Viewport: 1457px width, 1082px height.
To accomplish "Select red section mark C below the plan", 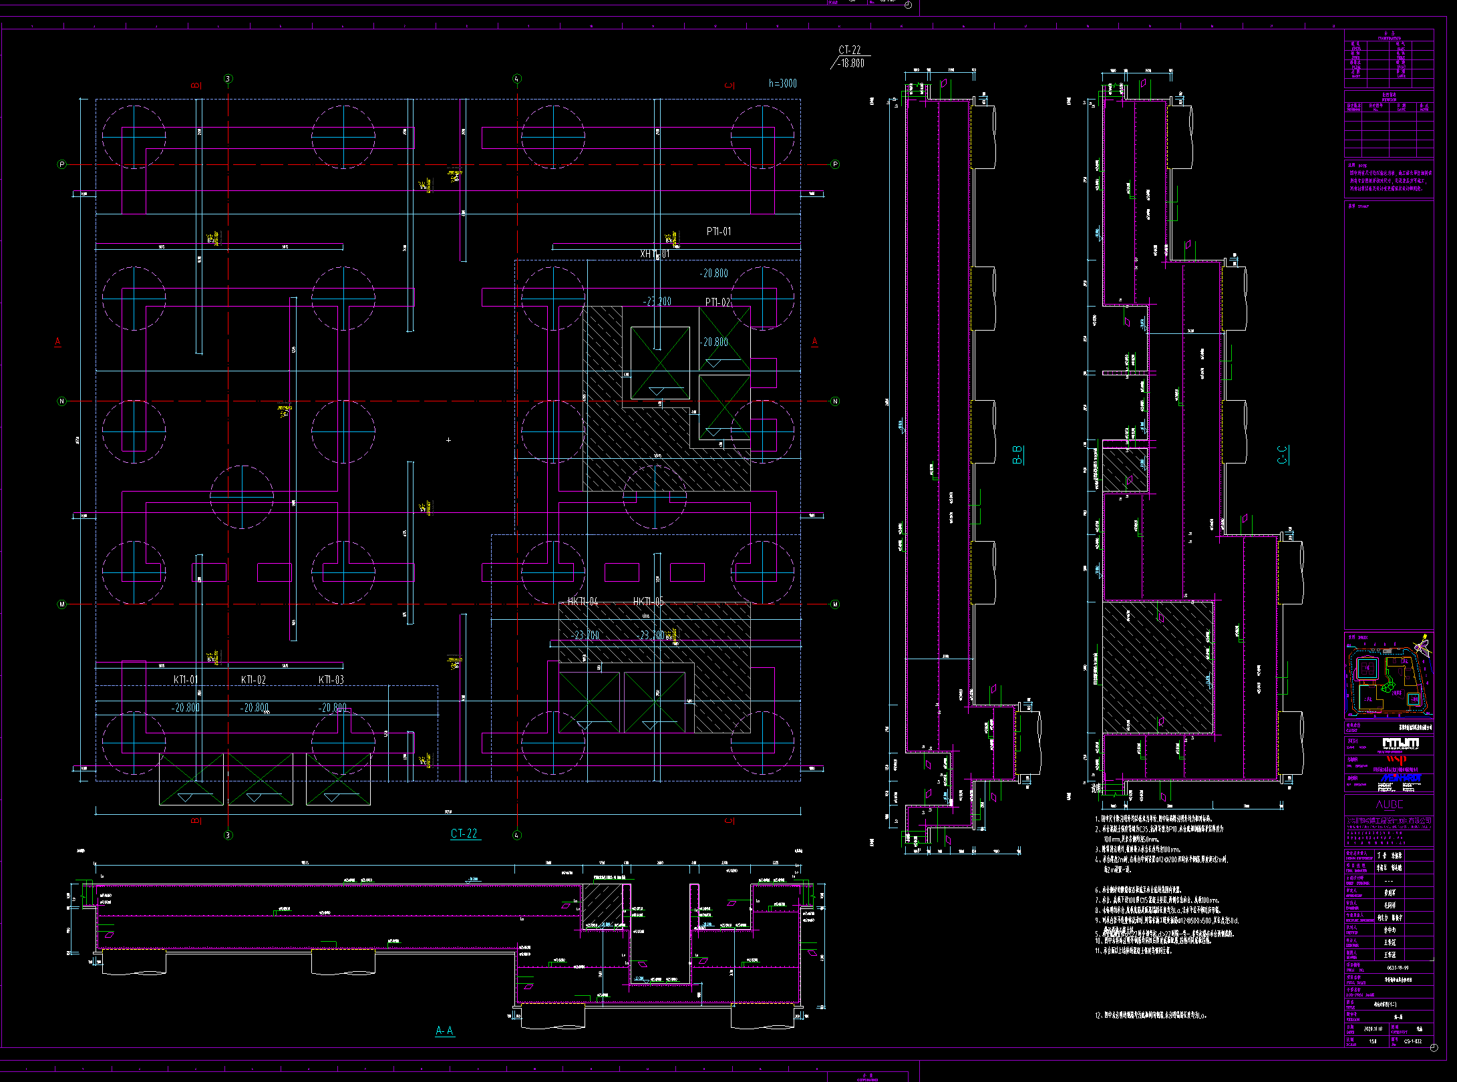I will 730,821.
